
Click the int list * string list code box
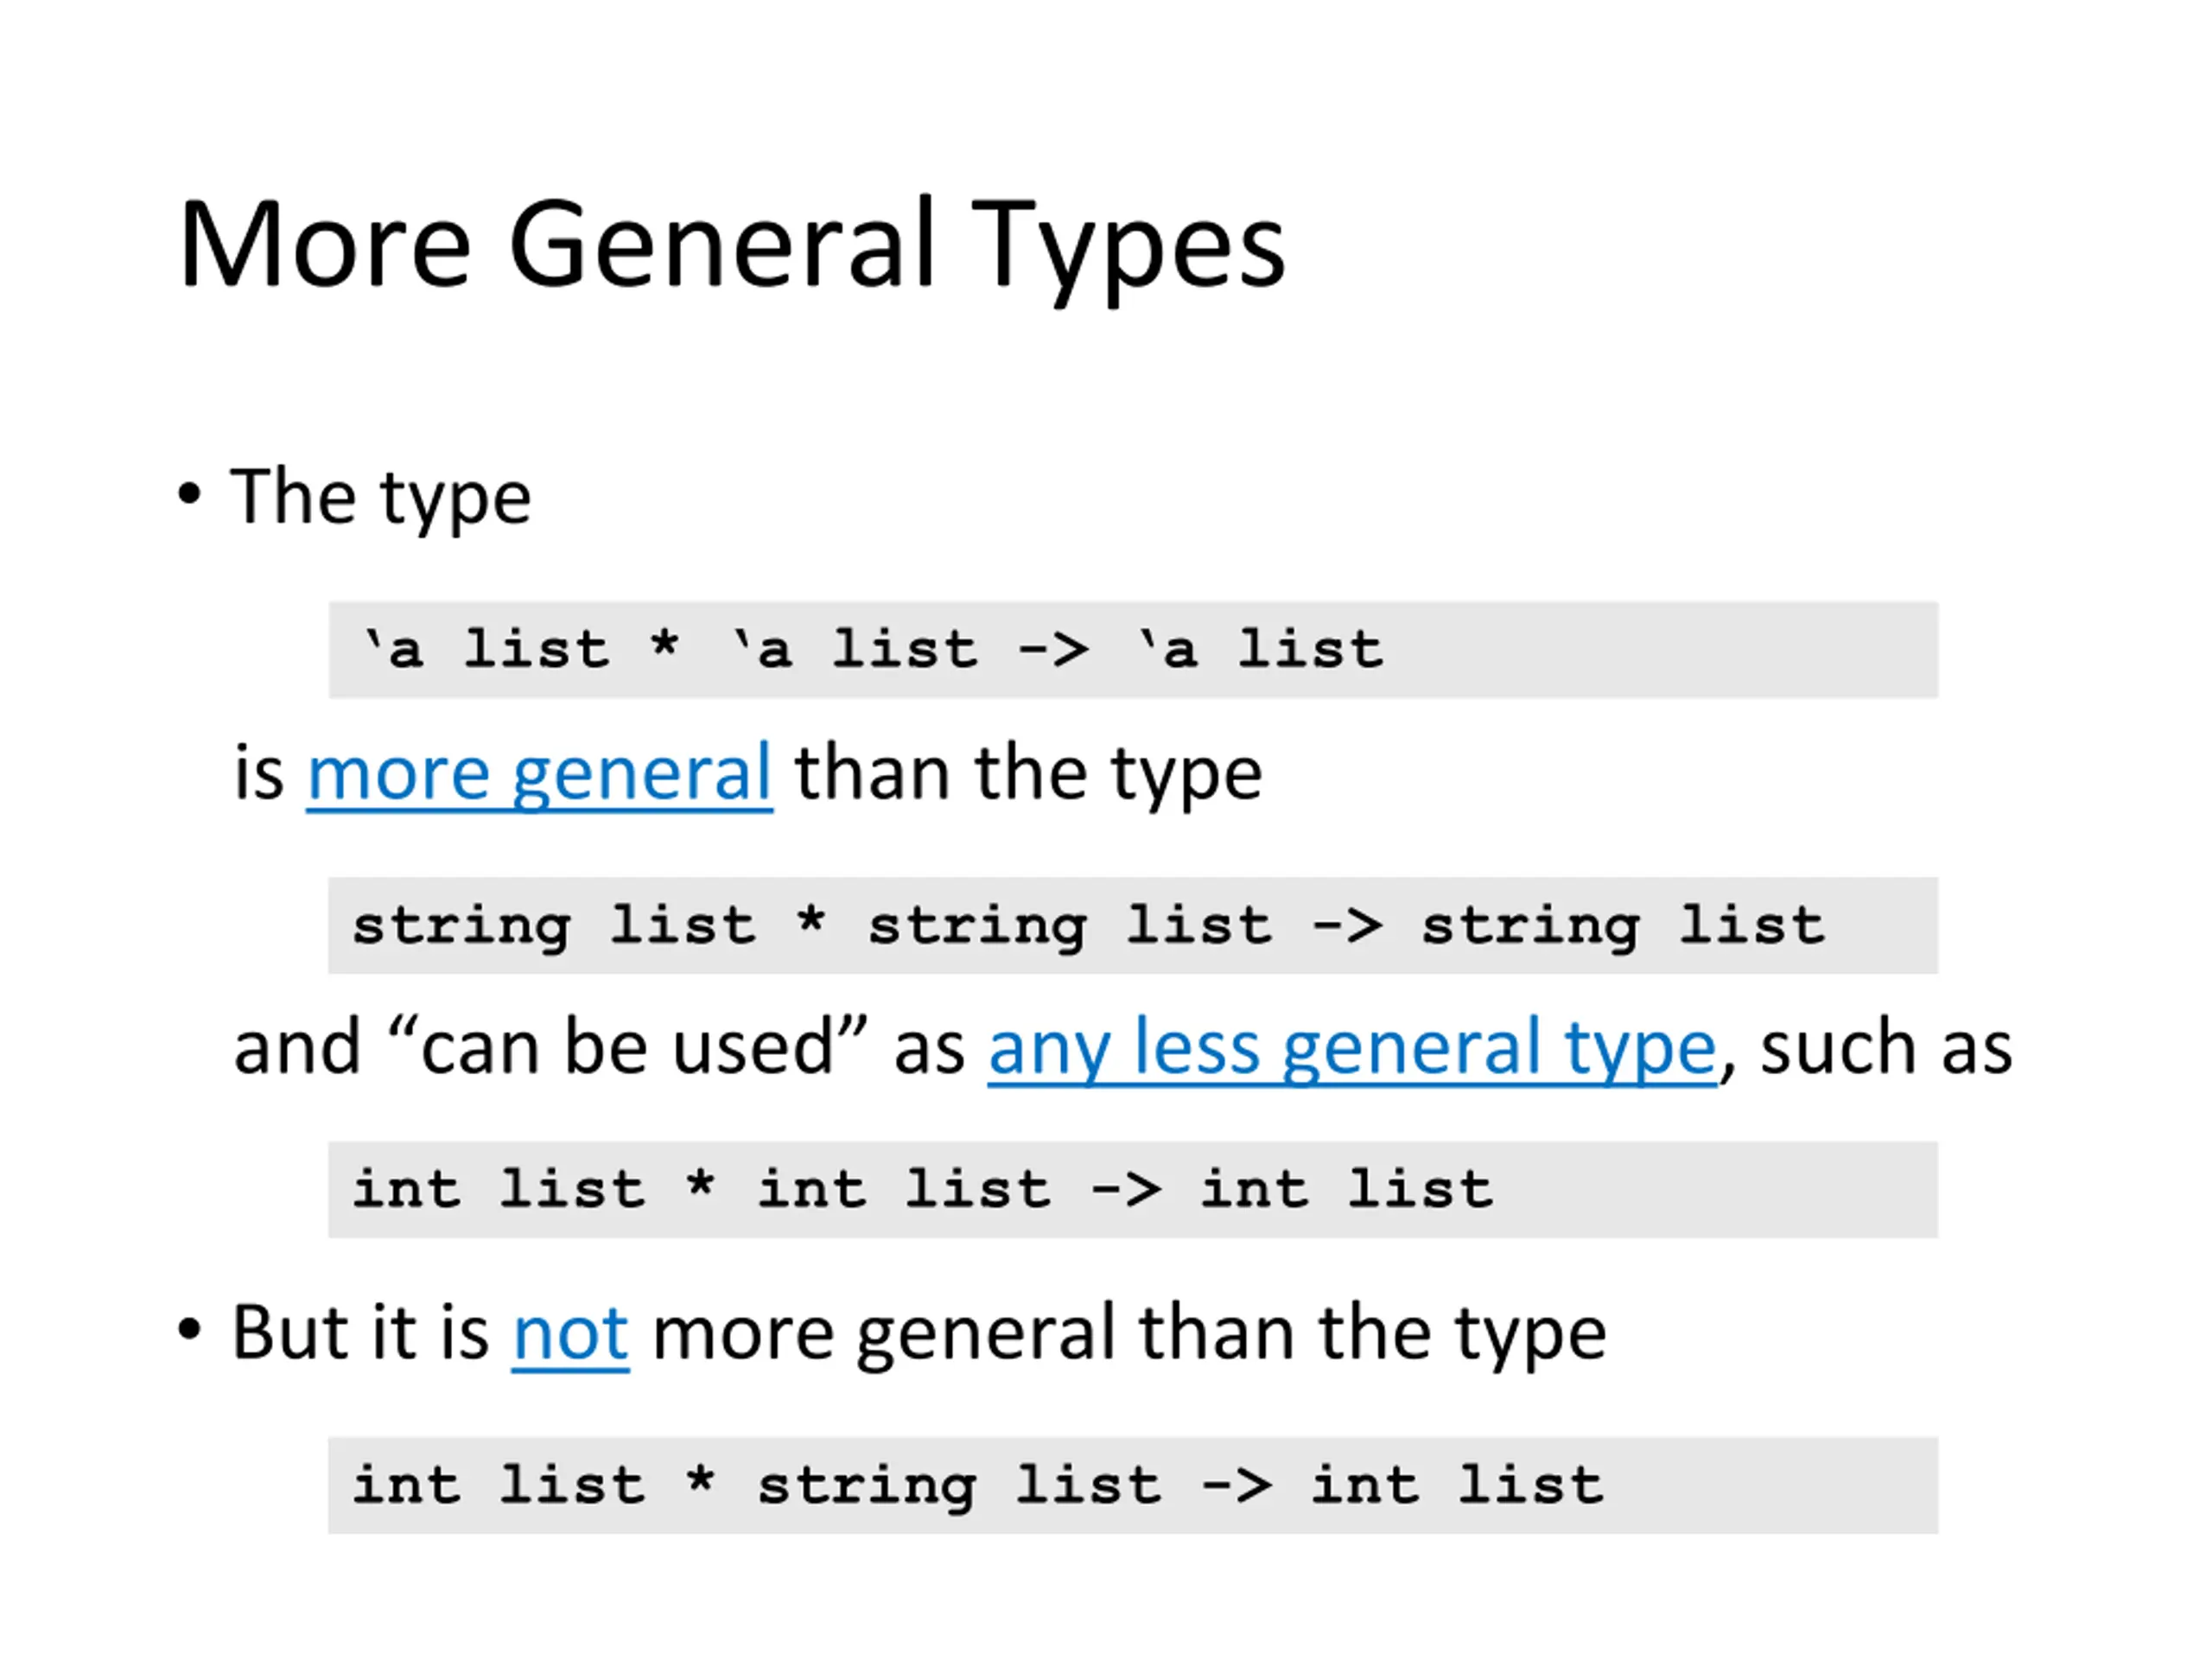[1133, 1485]
